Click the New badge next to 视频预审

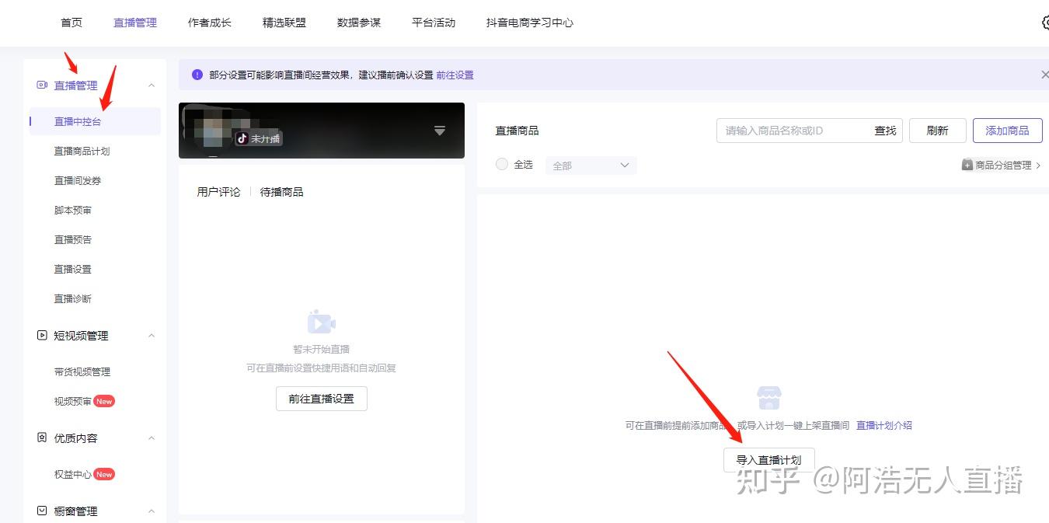[104, 401]
